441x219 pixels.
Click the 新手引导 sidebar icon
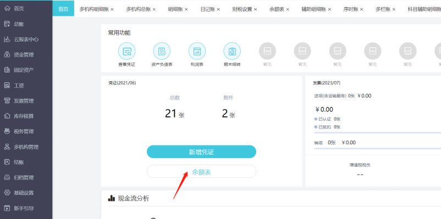[7, 209]
